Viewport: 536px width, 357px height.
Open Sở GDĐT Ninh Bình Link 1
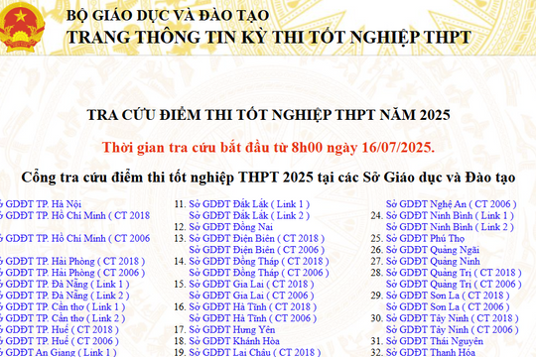click(x=450, y=215)
